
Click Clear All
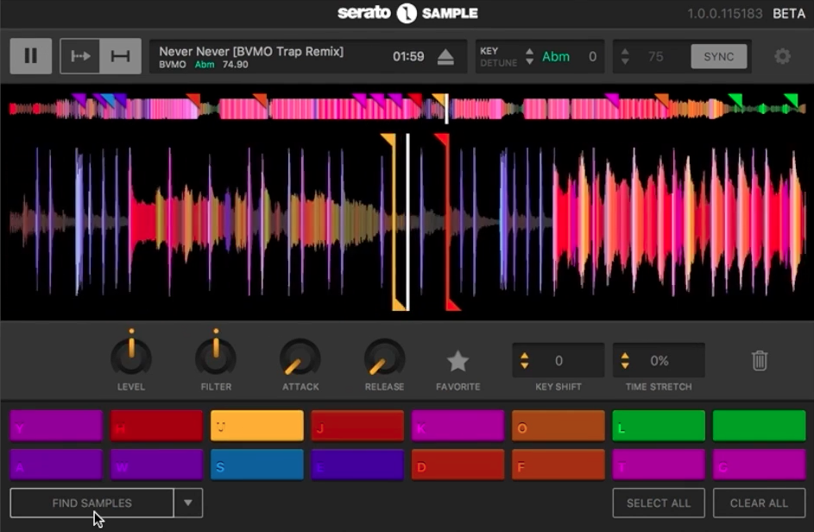point(758,503)
